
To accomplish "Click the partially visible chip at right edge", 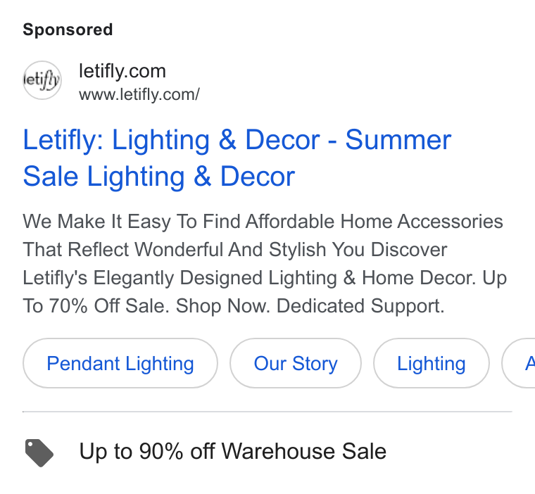I will pyautogui.click(x=519, y=363).
